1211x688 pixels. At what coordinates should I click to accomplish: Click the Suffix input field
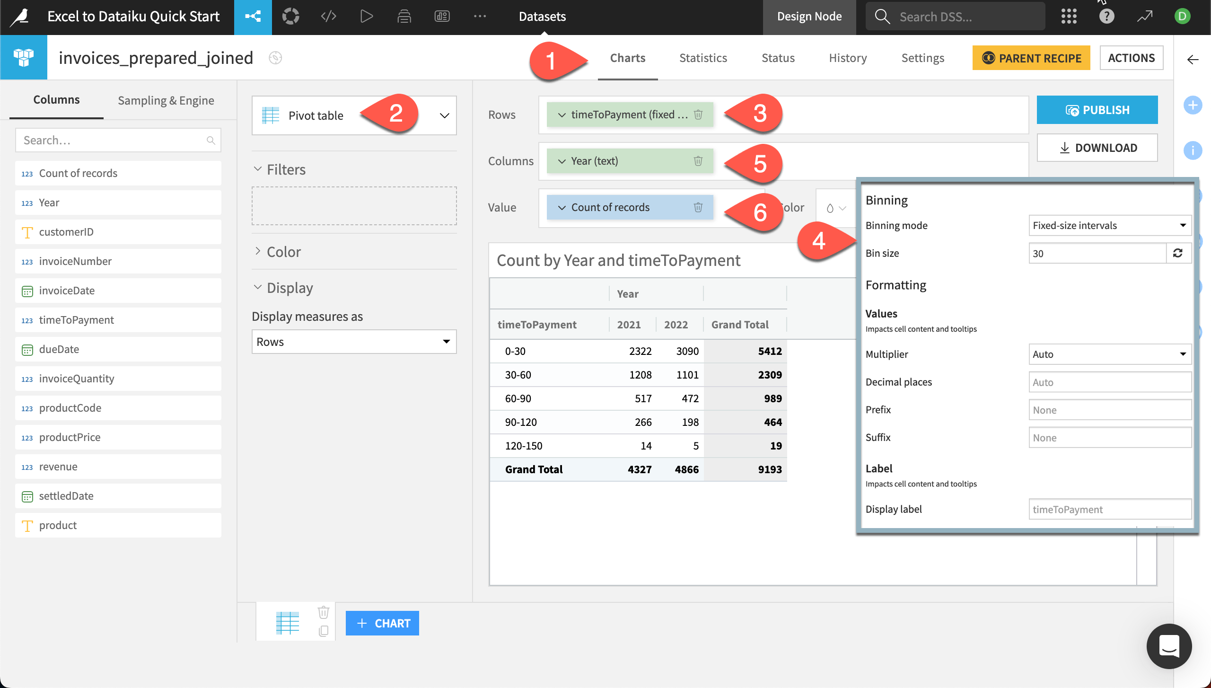[1110, 438]
